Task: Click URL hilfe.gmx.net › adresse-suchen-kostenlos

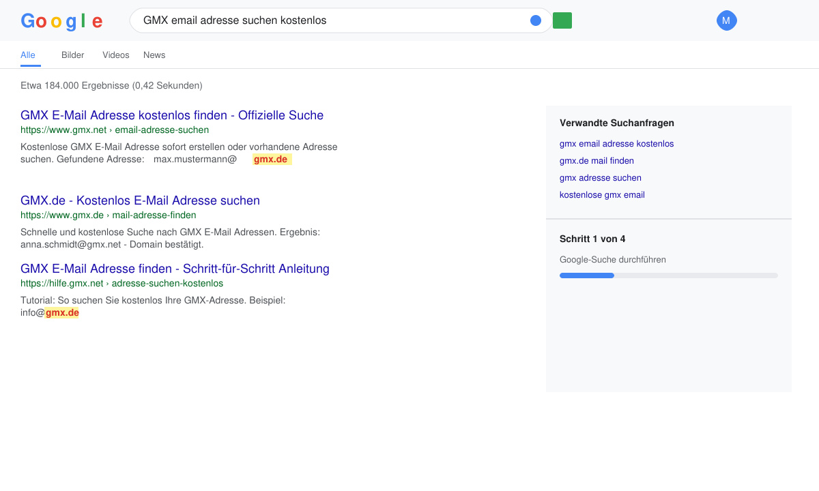Action: [121, 283]
